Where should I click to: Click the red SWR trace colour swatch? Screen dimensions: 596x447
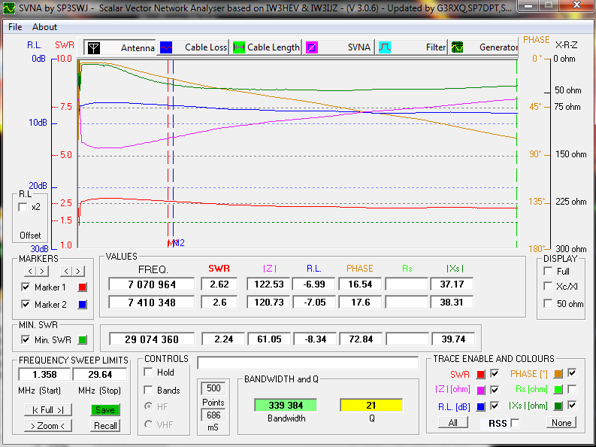[x=481, y=373]
